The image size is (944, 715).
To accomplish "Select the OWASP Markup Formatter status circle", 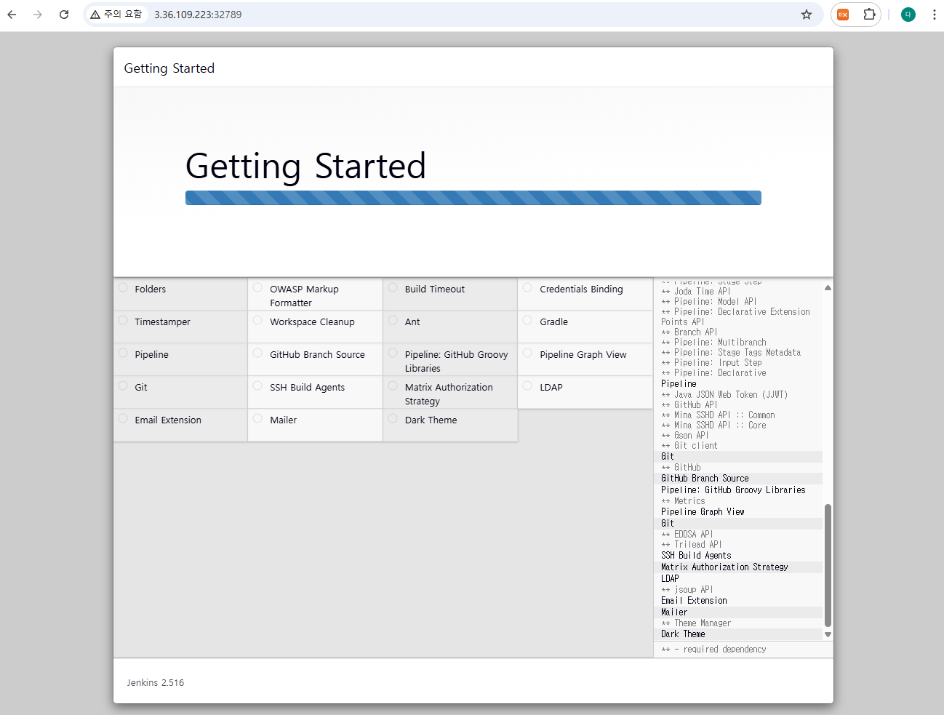I will tap(257, 287).
